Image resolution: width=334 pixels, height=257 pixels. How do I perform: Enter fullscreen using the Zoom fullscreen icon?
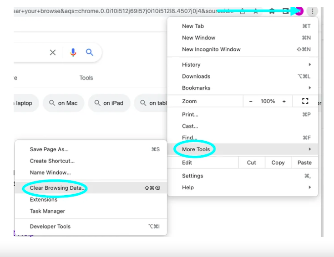(305, 101)
